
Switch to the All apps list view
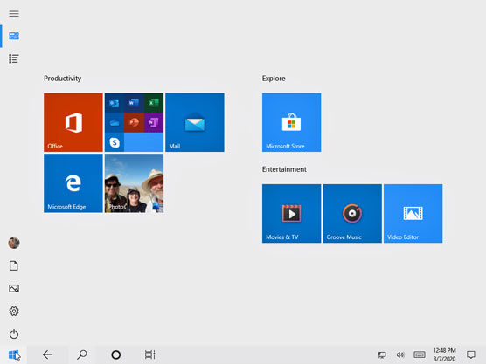click(x=14, y=58)
